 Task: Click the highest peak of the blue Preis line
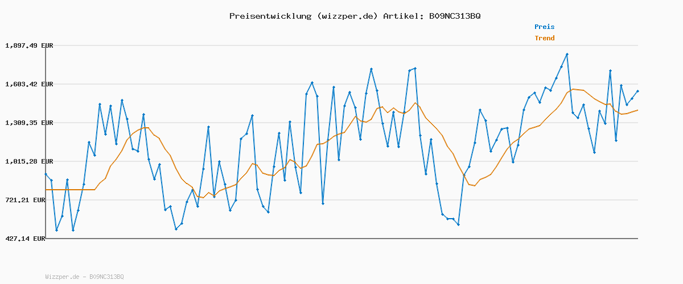[x=567, y=54]
